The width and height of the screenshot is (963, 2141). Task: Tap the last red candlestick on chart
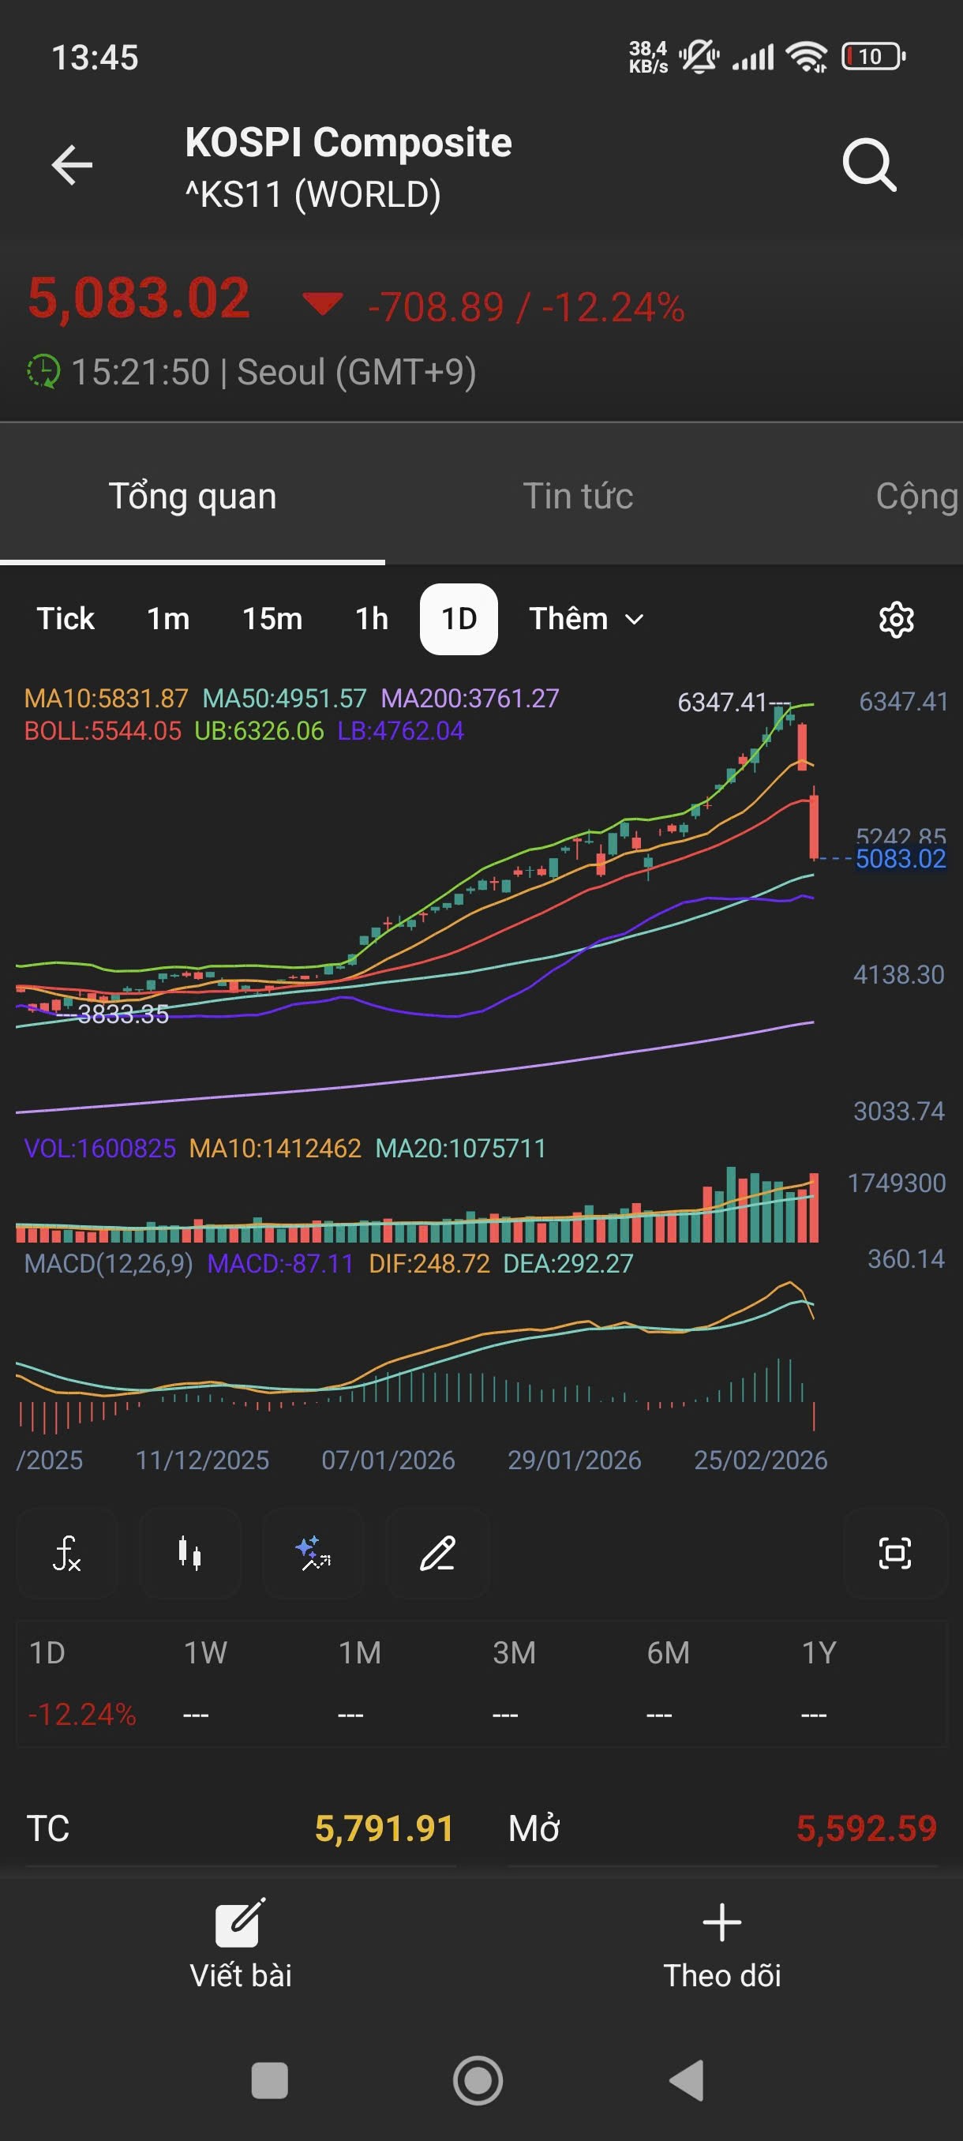pos(814,826)
